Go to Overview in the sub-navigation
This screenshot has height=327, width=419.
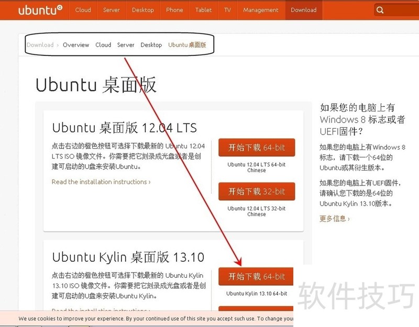pos(76,45)
